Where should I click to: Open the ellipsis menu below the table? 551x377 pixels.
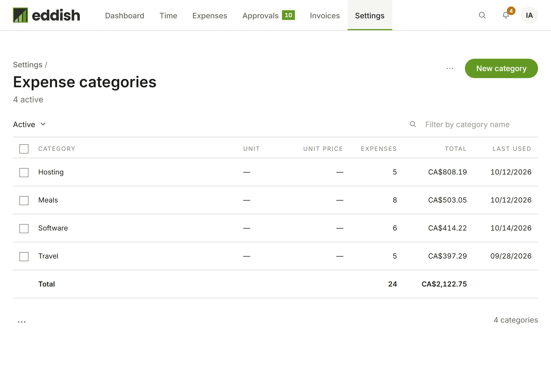(22, 322)
